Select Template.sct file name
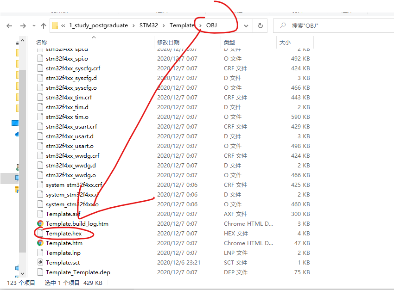The width and height of the screenshot is (394, 290). pyautogui.click(x=63, y=262)
